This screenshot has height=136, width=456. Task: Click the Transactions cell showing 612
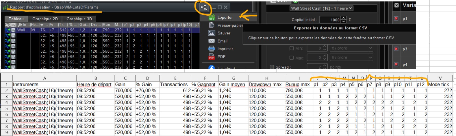click(x=175, y=90)
